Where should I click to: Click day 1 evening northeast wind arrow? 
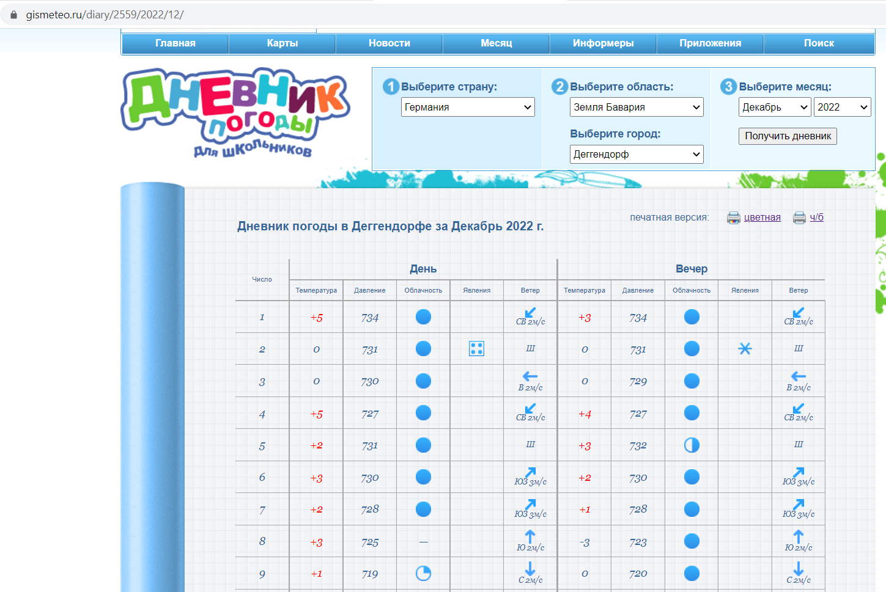[x=799, y=312]
